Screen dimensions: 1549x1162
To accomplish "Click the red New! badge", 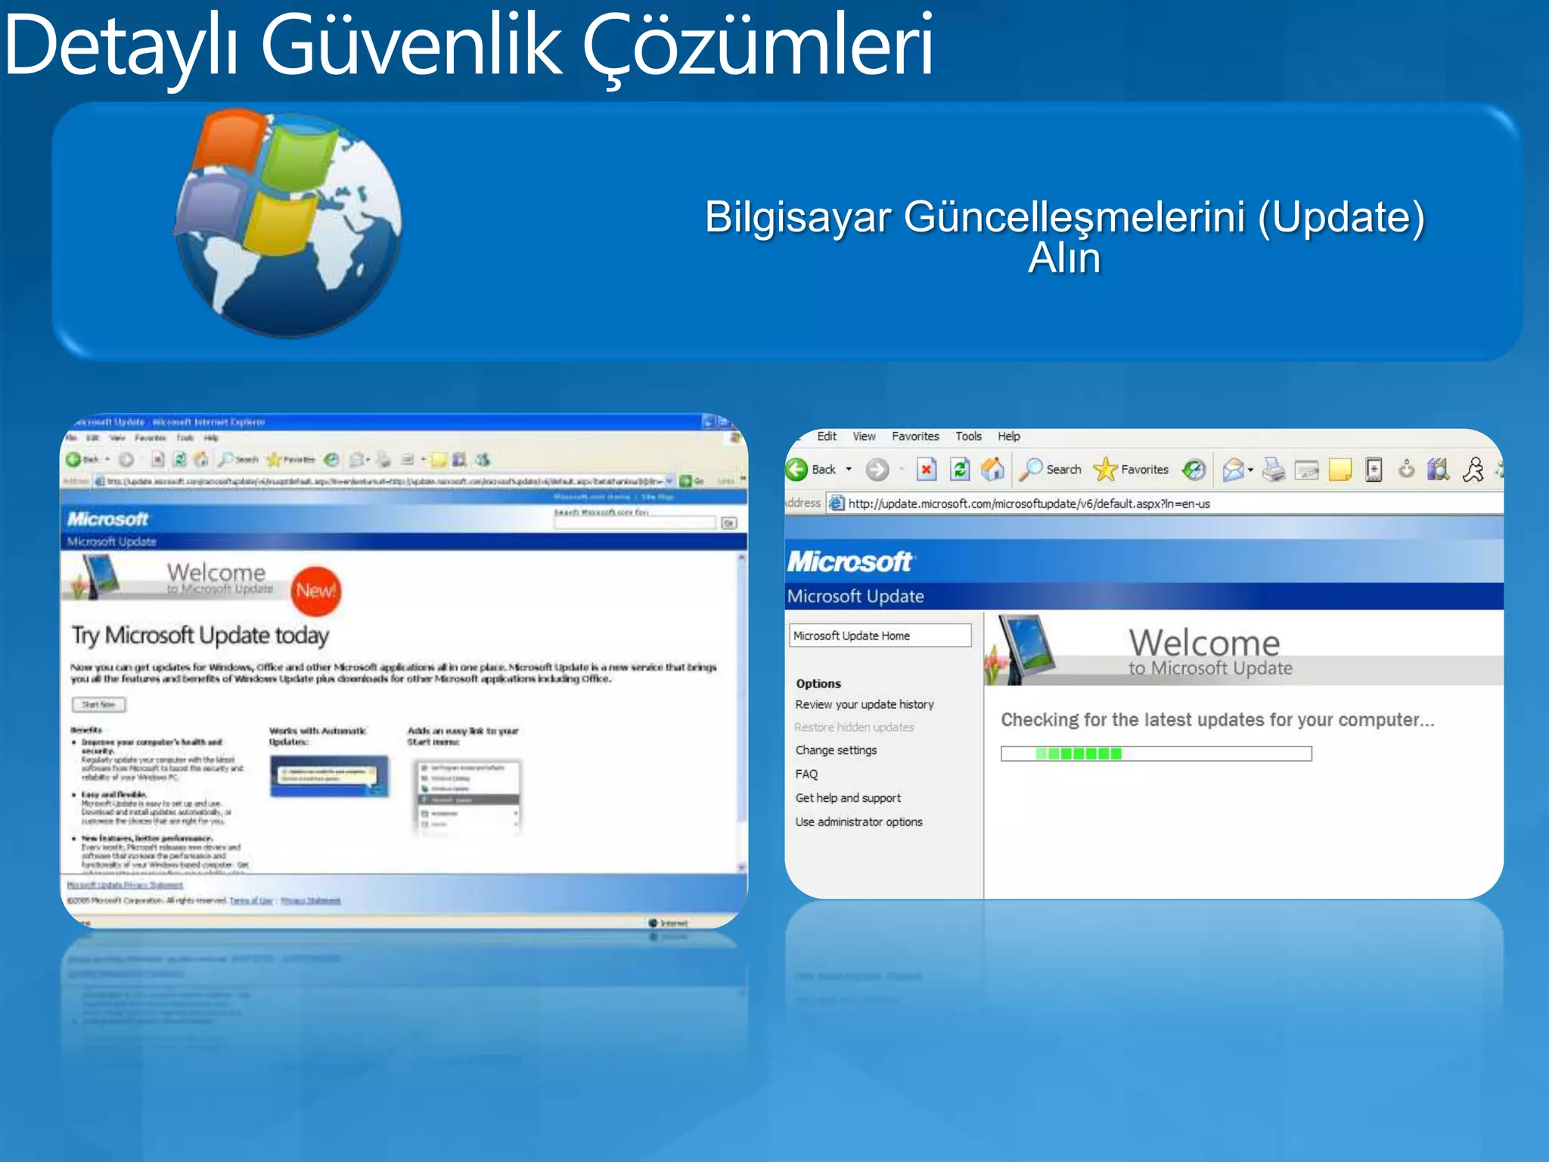I will click(x=316, y=591).
